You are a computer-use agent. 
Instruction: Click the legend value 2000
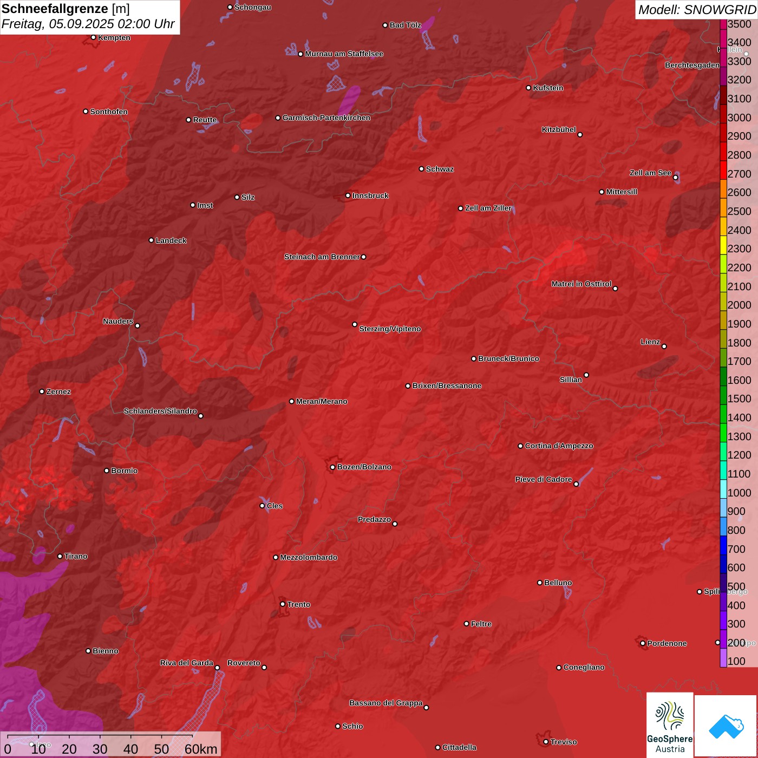tap(740, 305)
